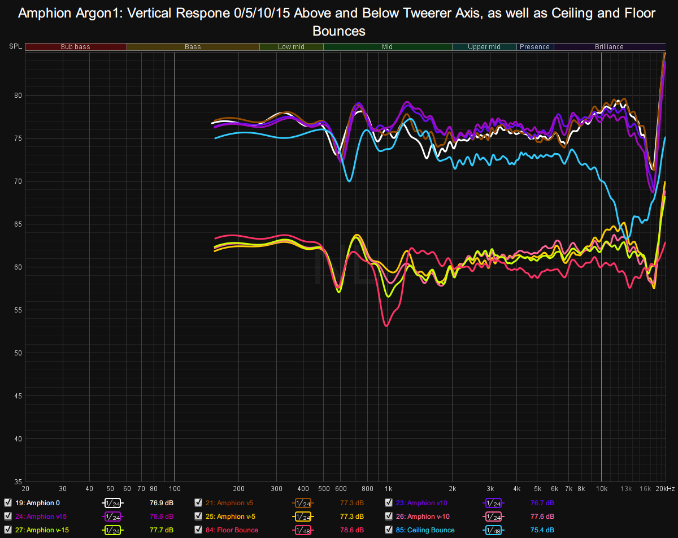Uncheck the 23: Amphion v10 trace checkbox
Screen dimensions: 678x538
[x=389, y=502]
